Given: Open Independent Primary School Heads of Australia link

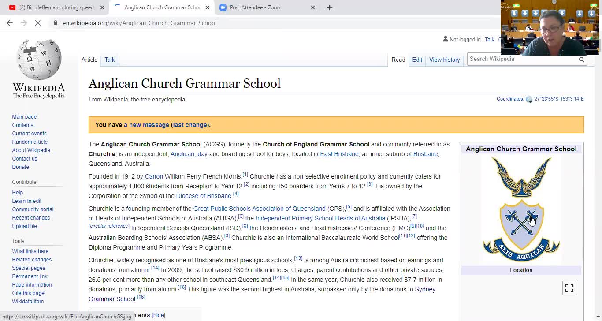Looking at the screenshot, I should (320, 218).
